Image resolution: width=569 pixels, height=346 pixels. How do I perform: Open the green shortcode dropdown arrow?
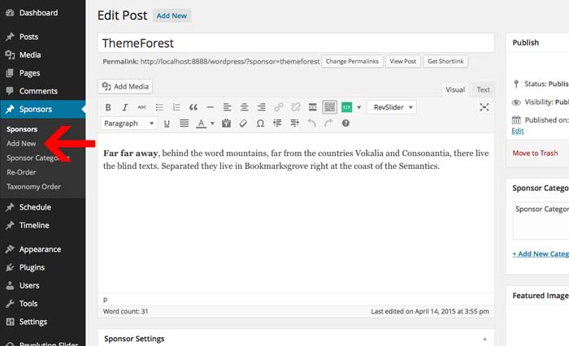[359, 107]
